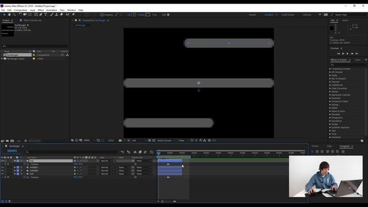
Task: Select the Unified Camera tool
Action: click(25, 14)
